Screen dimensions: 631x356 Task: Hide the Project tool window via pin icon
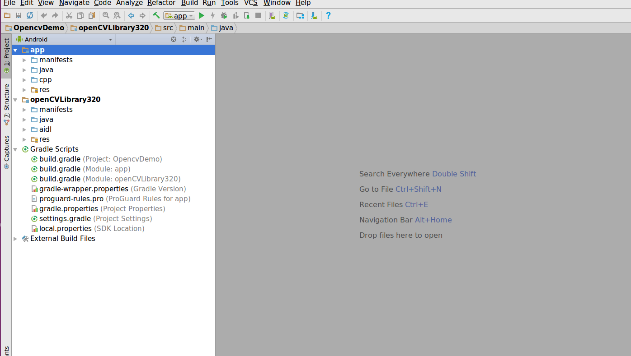[209, 39]
